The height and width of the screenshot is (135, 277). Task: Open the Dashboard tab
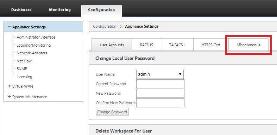(21, 10)
